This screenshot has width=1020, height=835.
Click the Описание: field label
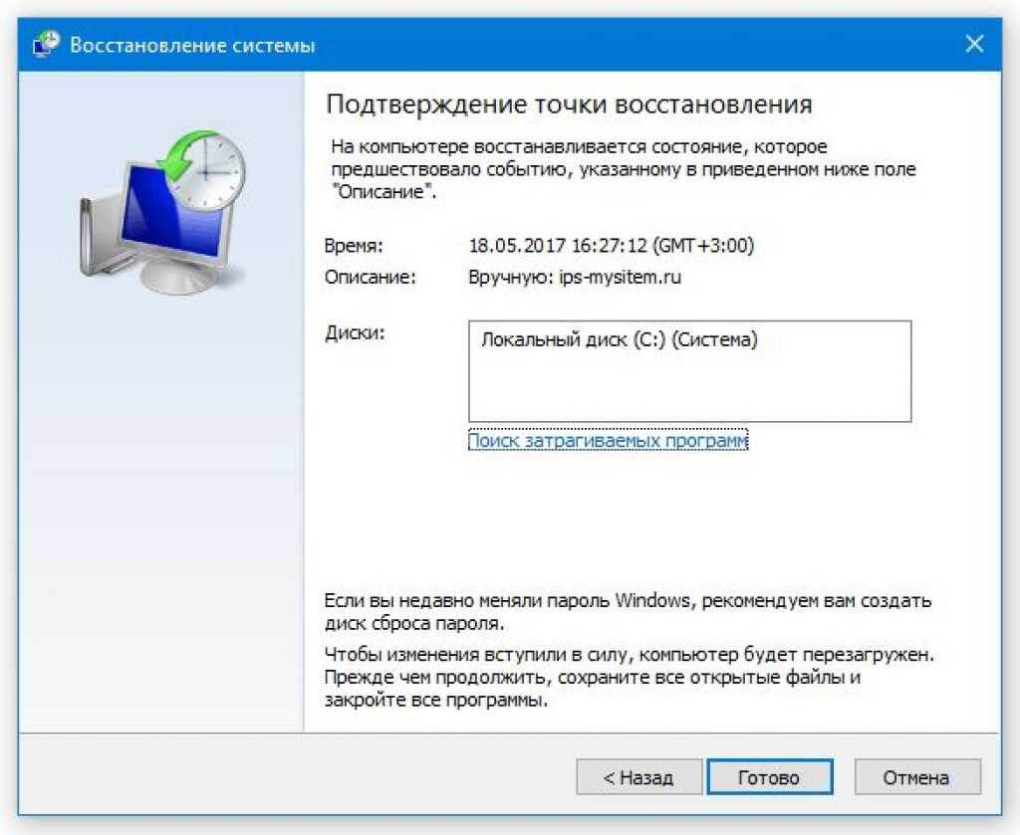[x=370, y=278]
